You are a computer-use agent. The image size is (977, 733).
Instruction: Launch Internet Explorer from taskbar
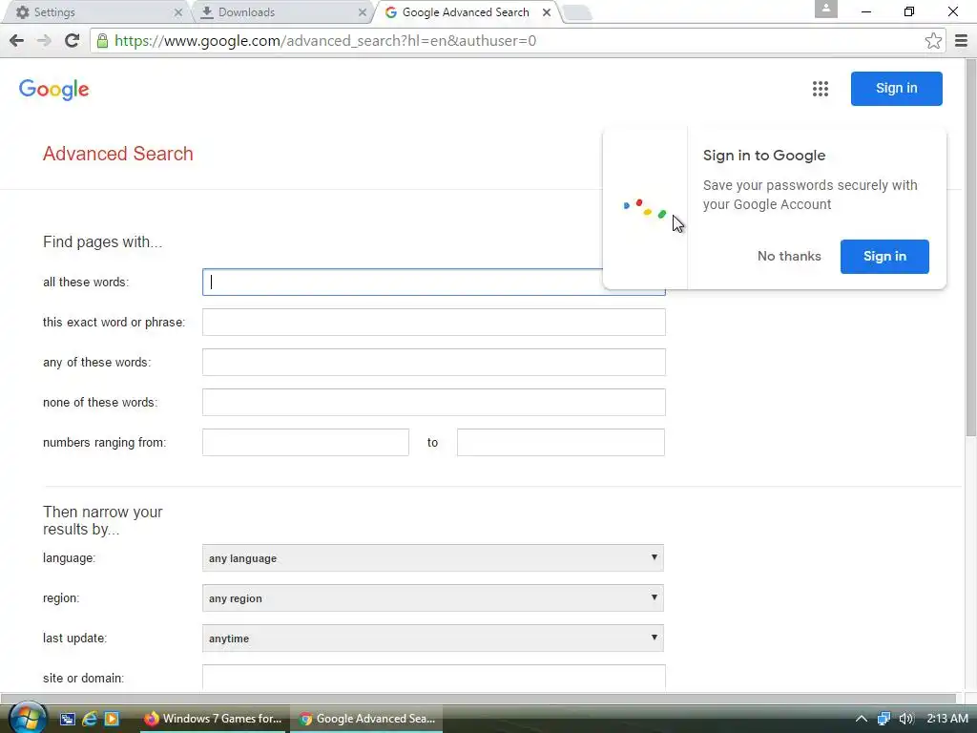[x=89, y=719]
